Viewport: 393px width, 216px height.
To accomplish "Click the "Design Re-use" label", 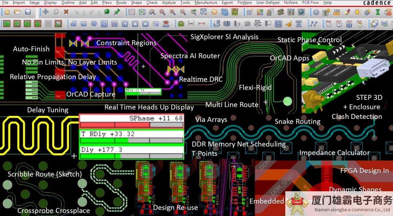I will tap(175, 208).
